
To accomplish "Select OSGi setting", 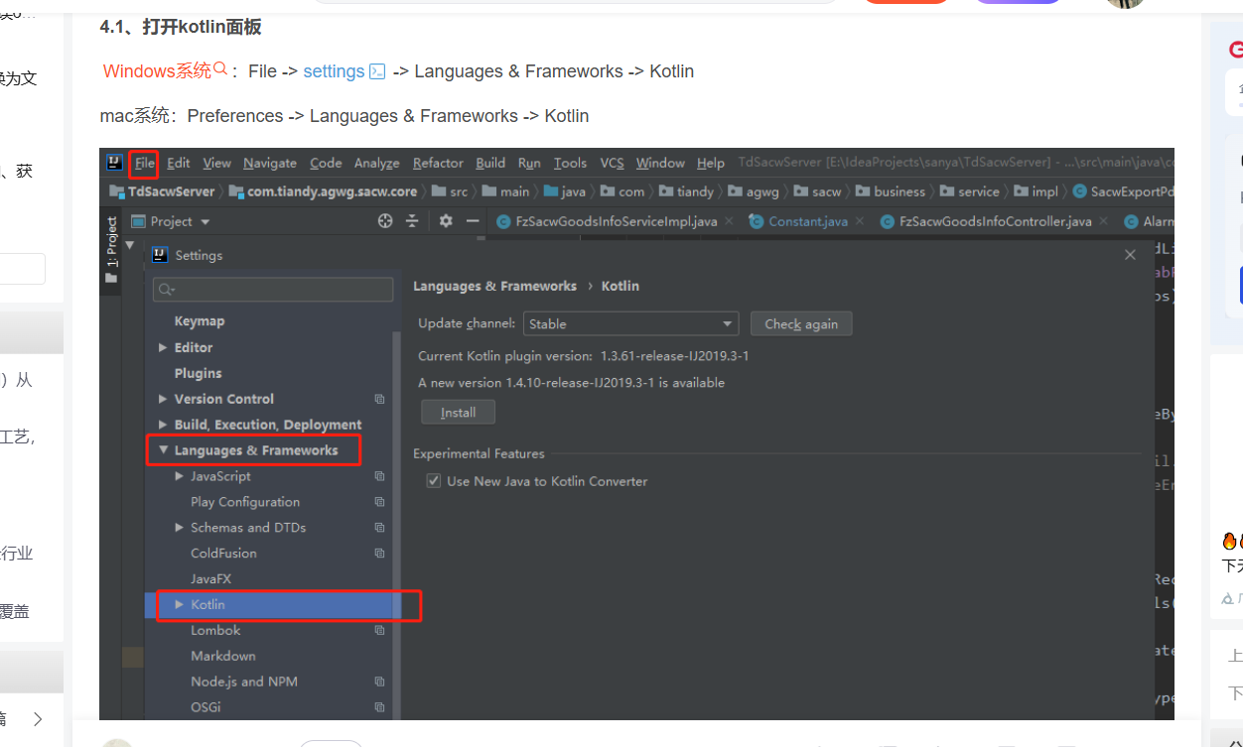I will tap(206, 707).
